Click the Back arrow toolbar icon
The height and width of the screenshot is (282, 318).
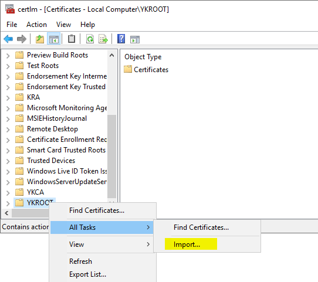[x=8, y=39]
